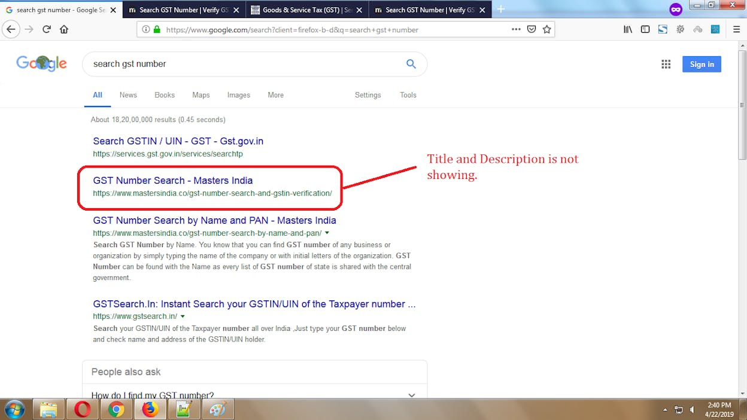The image size is (747, 420).
Task: Show site information icon in address bar
Action: (x=146, y=29)
